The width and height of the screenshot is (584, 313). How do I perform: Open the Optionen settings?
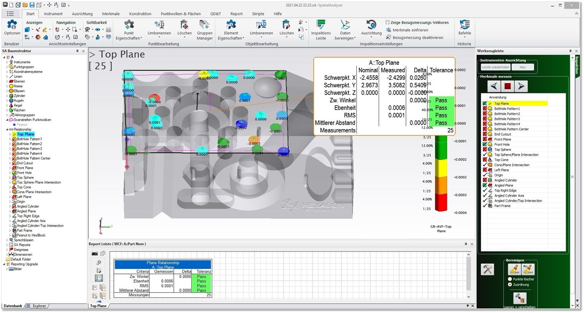pyautogui.click(x=12, y=29)
